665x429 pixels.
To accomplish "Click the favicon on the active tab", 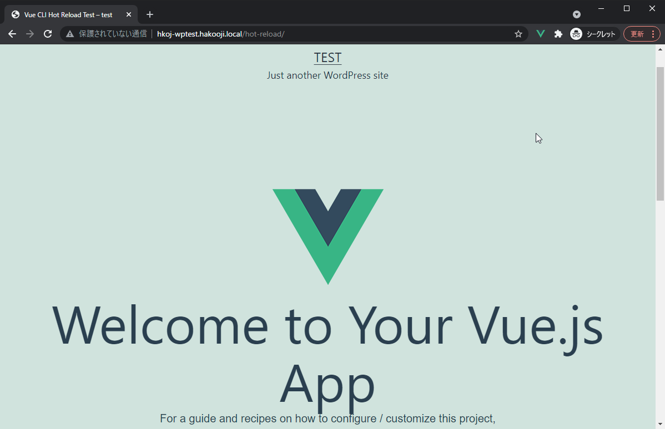I will pos(15,14).
